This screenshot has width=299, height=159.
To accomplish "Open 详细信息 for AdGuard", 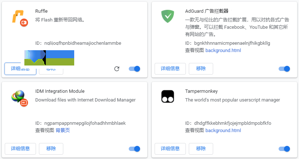I will tap(170, 69).
